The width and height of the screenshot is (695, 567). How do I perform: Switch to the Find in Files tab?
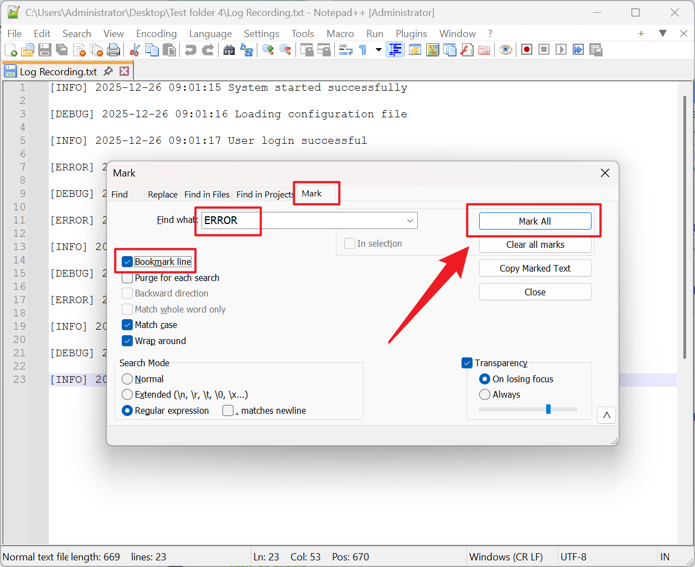tap(207, 194)
